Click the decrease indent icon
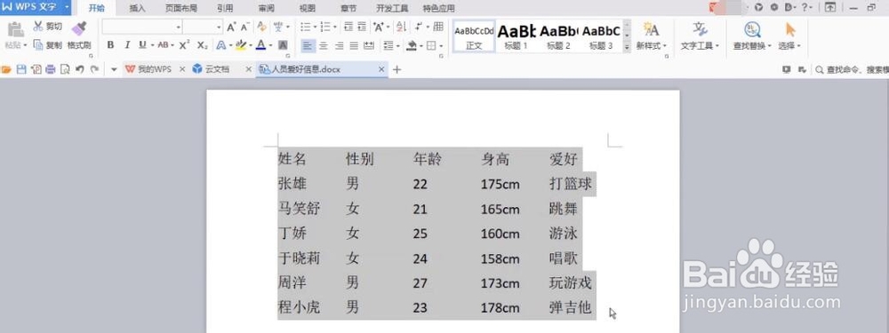Viewport: 889px width, 333px height. (x=348, y=27)
